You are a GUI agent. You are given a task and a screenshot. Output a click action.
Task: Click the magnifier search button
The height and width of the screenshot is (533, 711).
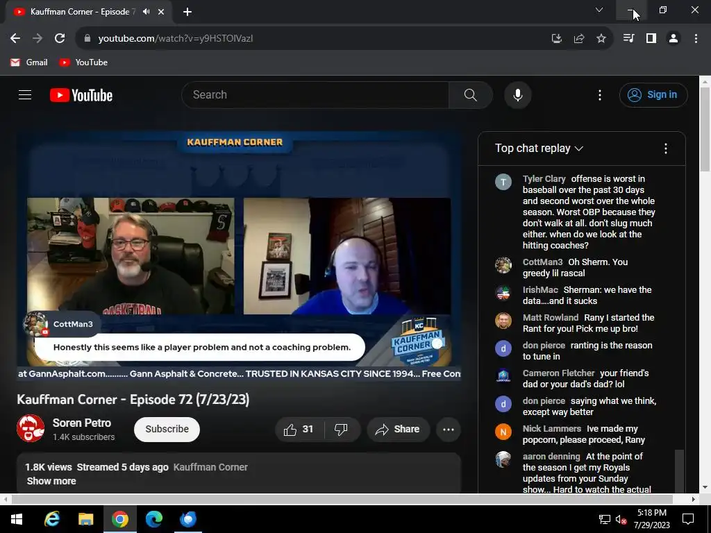[x=471, y=94]
